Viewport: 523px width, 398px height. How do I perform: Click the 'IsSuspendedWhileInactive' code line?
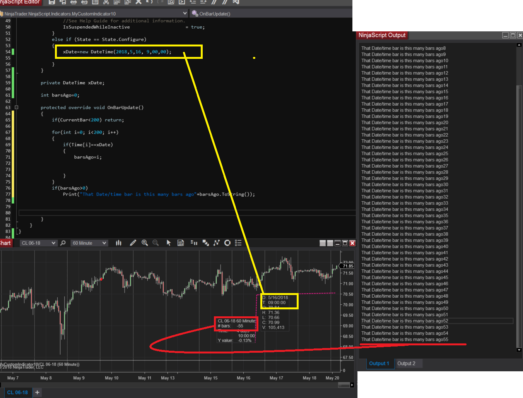tap(134, 27)
